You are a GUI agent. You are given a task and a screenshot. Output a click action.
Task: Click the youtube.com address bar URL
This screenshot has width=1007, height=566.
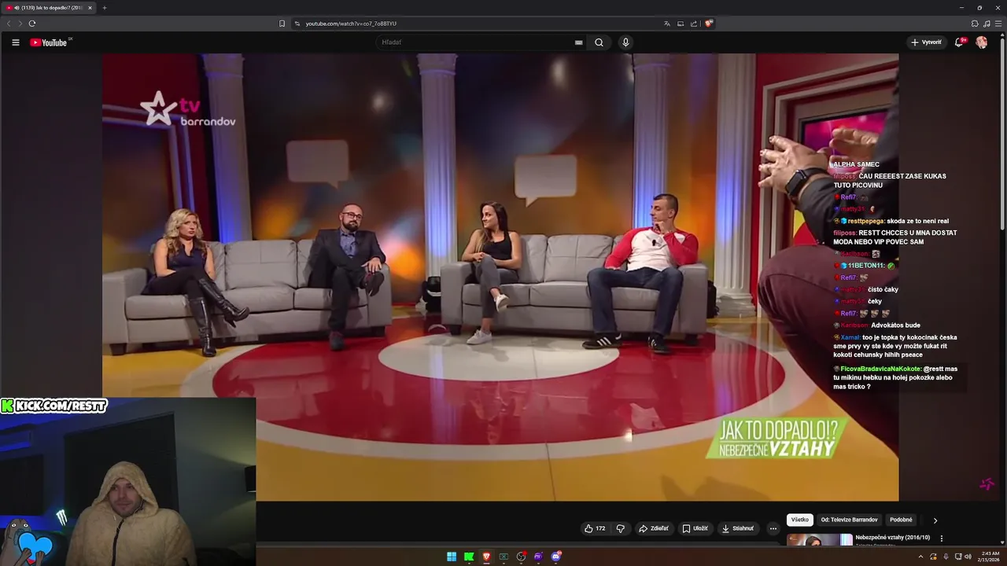click(351, 24)
